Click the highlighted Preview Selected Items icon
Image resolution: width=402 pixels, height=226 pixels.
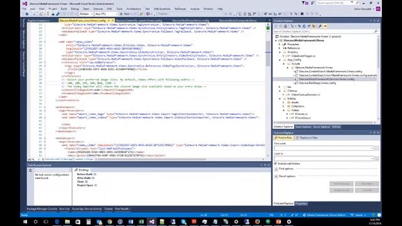pyautogui.click(x=325, y=26)
